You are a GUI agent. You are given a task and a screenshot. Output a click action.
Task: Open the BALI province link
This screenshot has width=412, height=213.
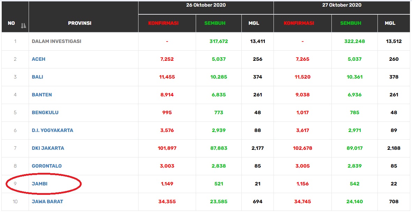pos(37,77)
